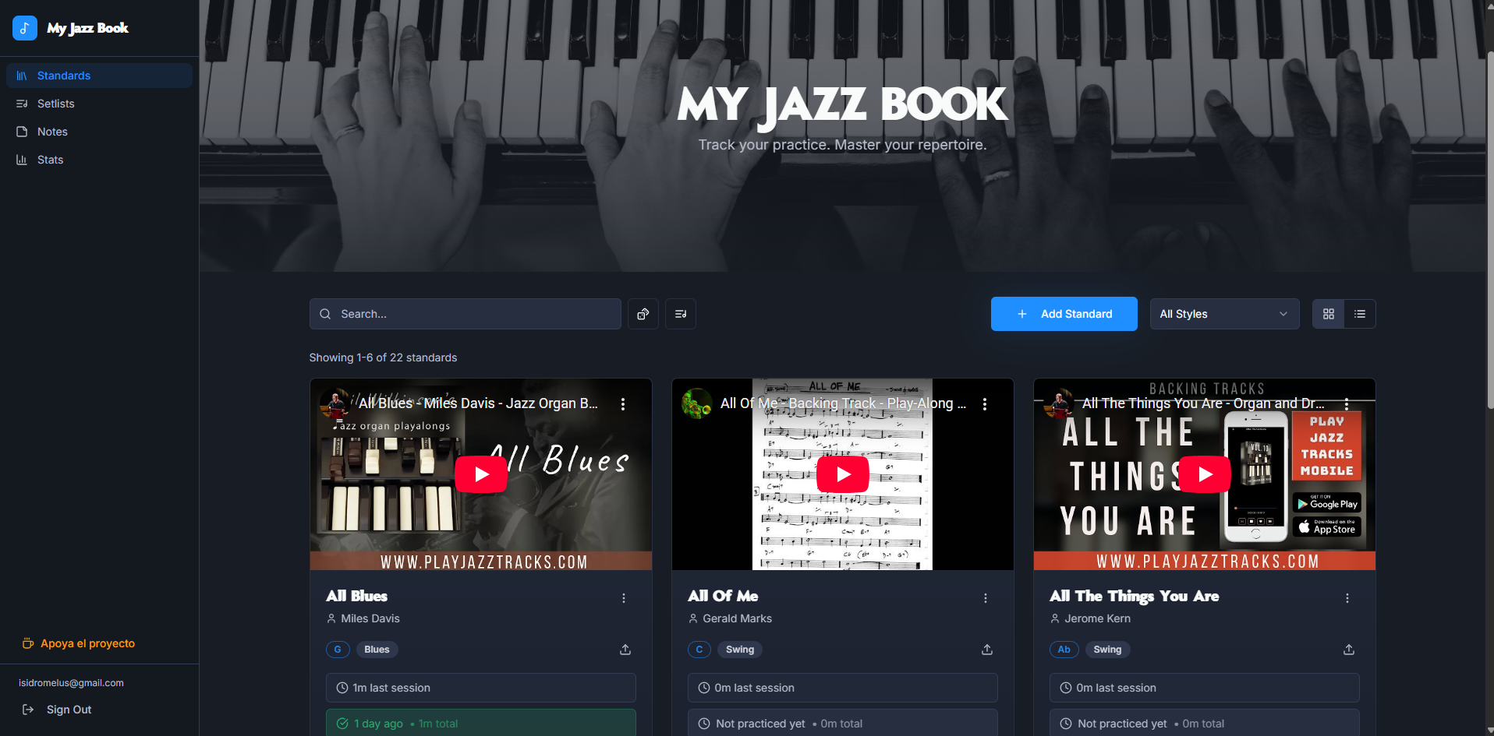Screen dimensions: 1494x736
Task: Click inside the Search field
Action: coord(465,314)
